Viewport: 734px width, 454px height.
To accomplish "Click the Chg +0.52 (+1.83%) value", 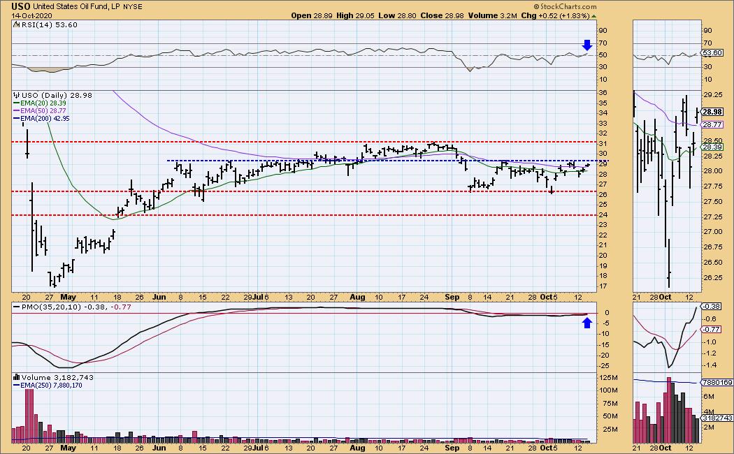I will [555, 15].
